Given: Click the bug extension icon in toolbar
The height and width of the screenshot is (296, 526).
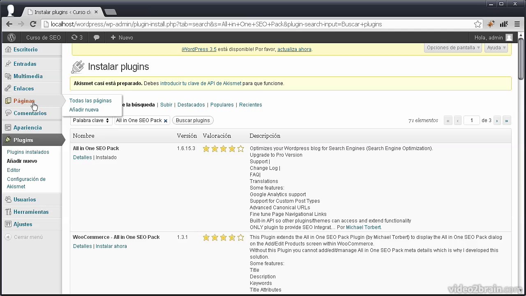Looking at the screenshot, I should click(491, 24).
